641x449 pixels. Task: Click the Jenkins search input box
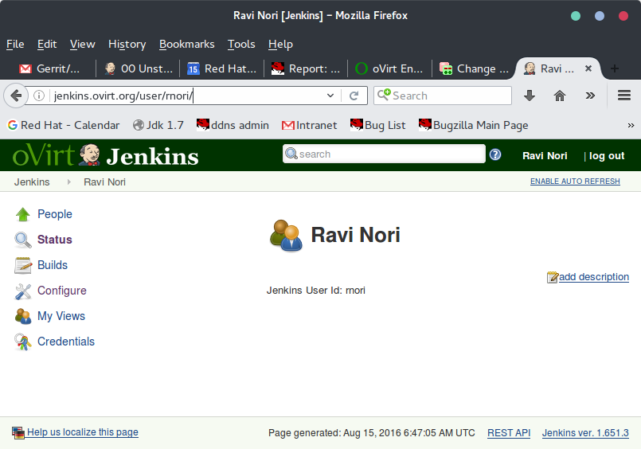click(384, 154)
